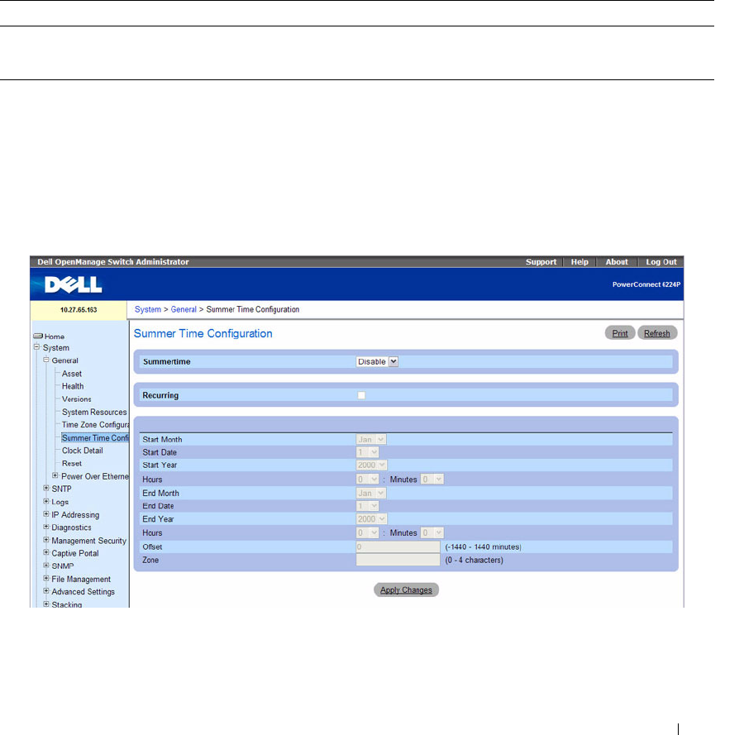The image size is (744, 735).
Task: Click the General breadcrumb link
Action: pyautogui.click(x=184, y=309)
